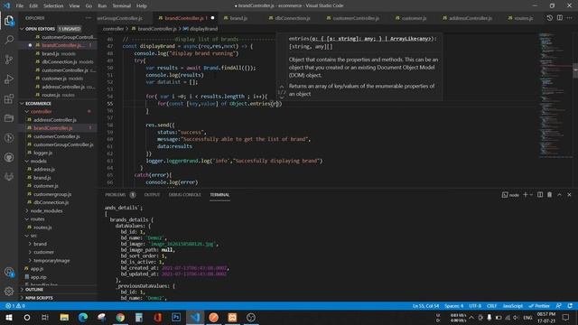
Task: Open the Source Control view
Action: (9, 60)
